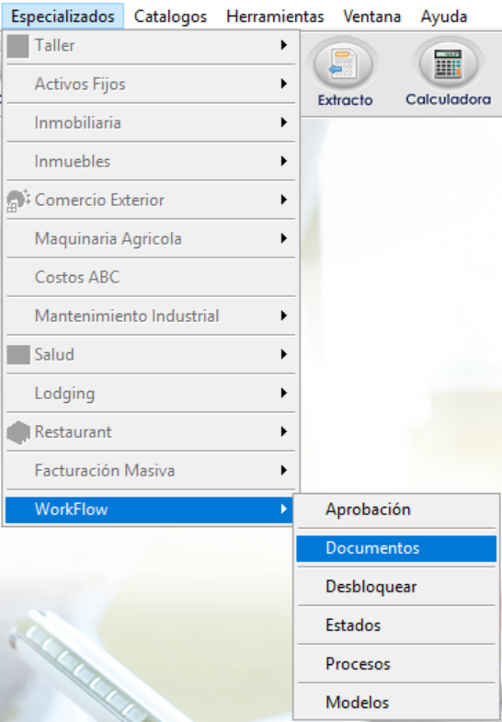Select the gray Salud menu icon

[x=18, y=355]
